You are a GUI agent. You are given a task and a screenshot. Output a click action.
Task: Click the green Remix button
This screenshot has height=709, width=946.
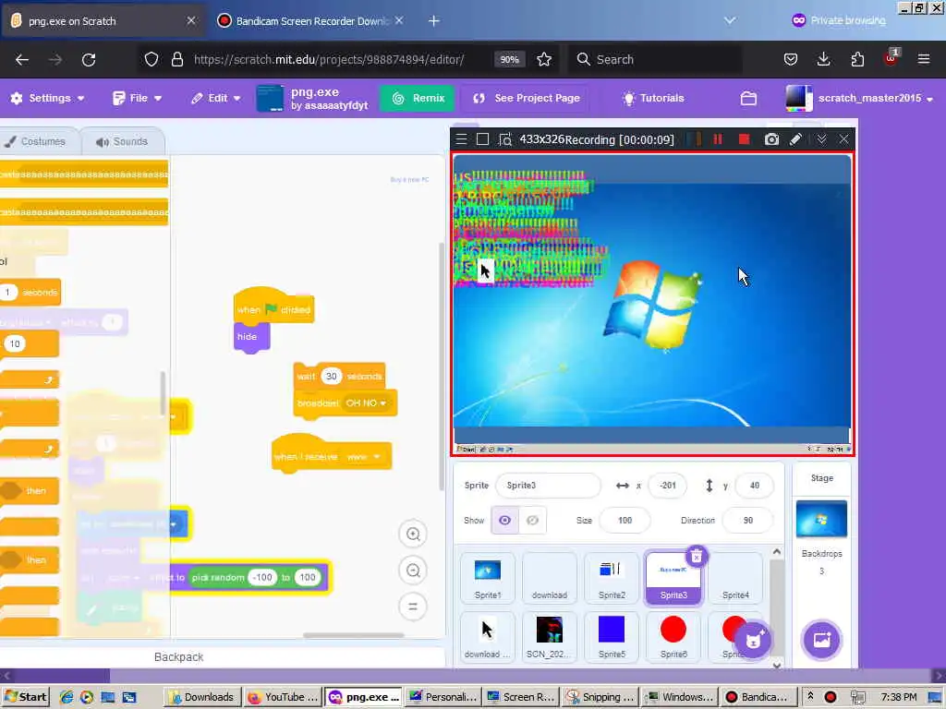418,98
